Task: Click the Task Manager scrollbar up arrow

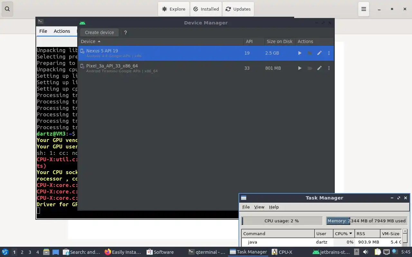Action: click(x=405, y=231)
